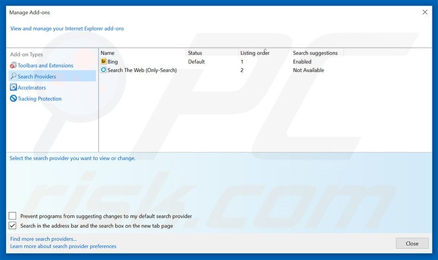This screenshot has height=260, width=438.
Task: Select Search The Web (Only-Search) provider
Action: 142,70
